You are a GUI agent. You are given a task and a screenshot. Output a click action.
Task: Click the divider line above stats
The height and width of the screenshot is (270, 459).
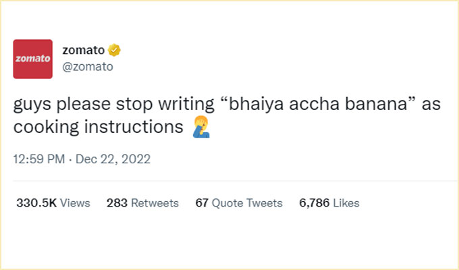tap(230, 181)
